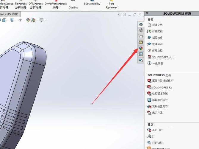Image resolution: width=199 pixels, height=149 pixels.
Task: Click the user group people icon
Action: 149,136
